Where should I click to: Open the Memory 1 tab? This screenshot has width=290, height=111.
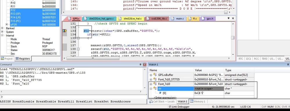pyautogui.click(x=198, y=101)
